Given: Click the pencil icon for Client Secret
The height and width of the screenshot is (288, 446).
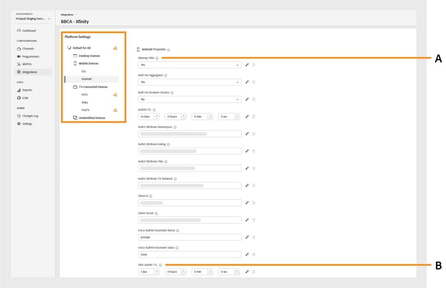Looking at the screenshot, I should point(247,220).
